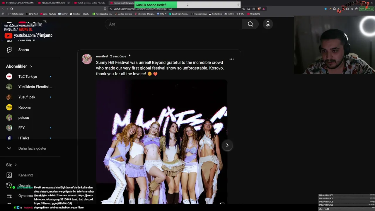Screen dimensions: 375x211
Task: Click manifest profile avatar on the post
Action: click(87, 59)
